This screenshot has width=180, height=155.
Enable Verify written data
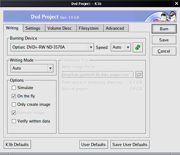(x=14, y=121)
